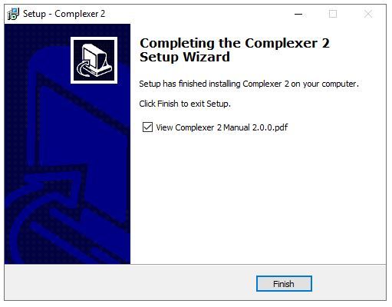This screenshot has height=307, width=392.
Task: Click the 'View Complexer 2 Manual 2.0.0.pdf' label
Action: (222, 127)
